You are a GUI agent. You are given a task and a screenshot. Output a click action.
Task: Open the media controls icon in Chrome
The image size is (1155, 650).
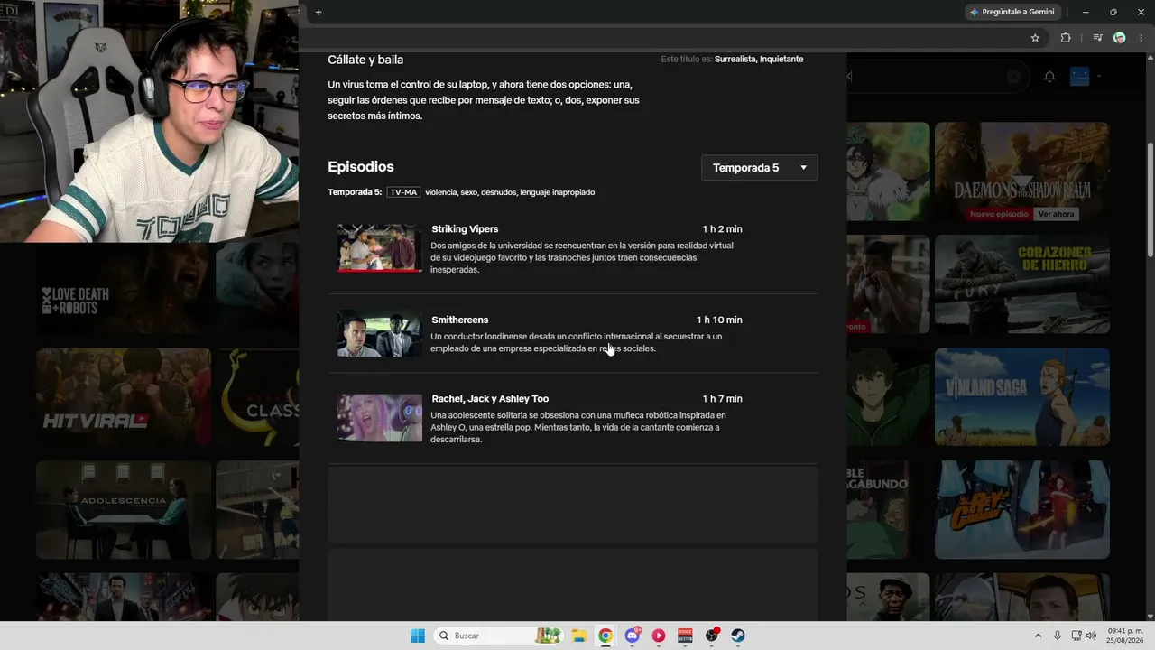coord(1097,38)
